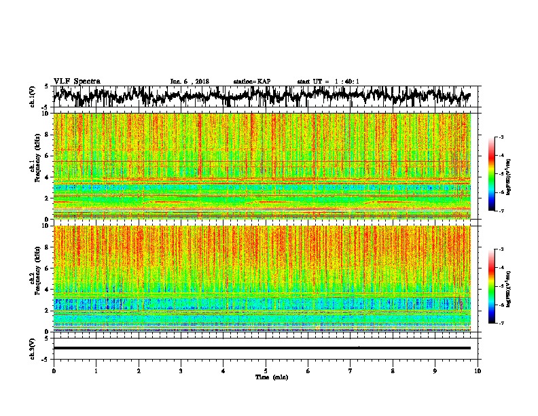
Task: Click the "-3" label atop ch.2 color bar
Action: tap(501, 249)
